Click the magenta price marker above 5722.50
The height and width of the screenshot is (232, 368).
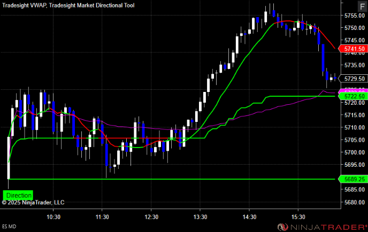coord(352,91)
